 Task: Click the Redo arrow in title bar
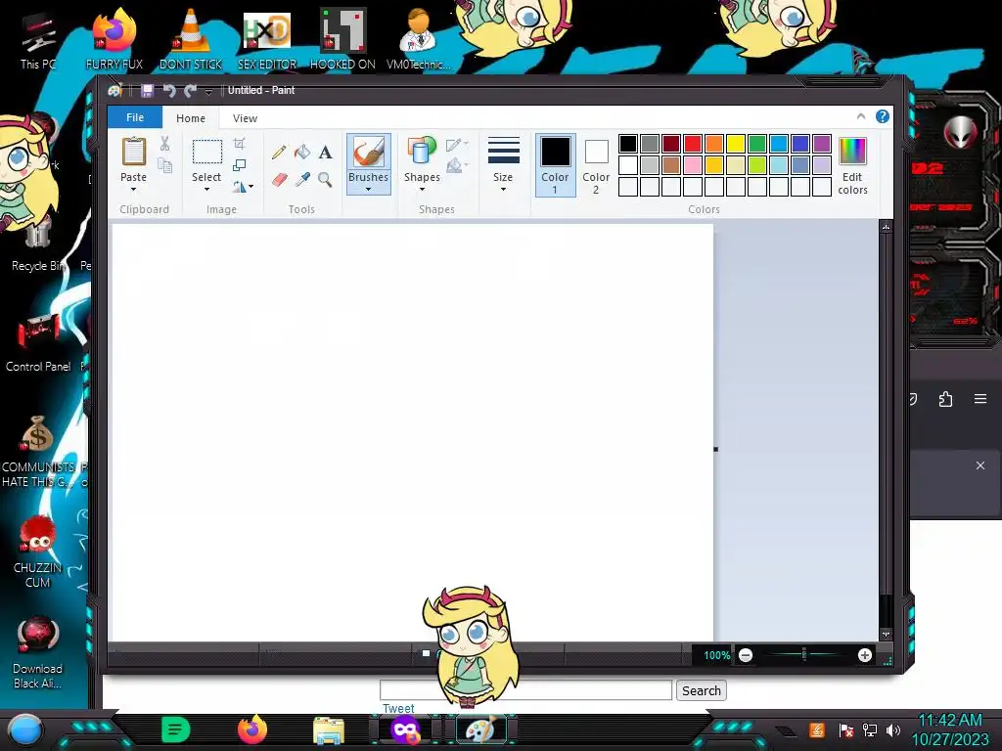point(190,90)
